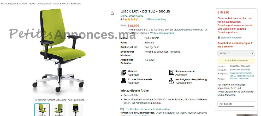Viewport: 261px width, 116px height.
Task: Click the Material texture icon
Action: 123,73
